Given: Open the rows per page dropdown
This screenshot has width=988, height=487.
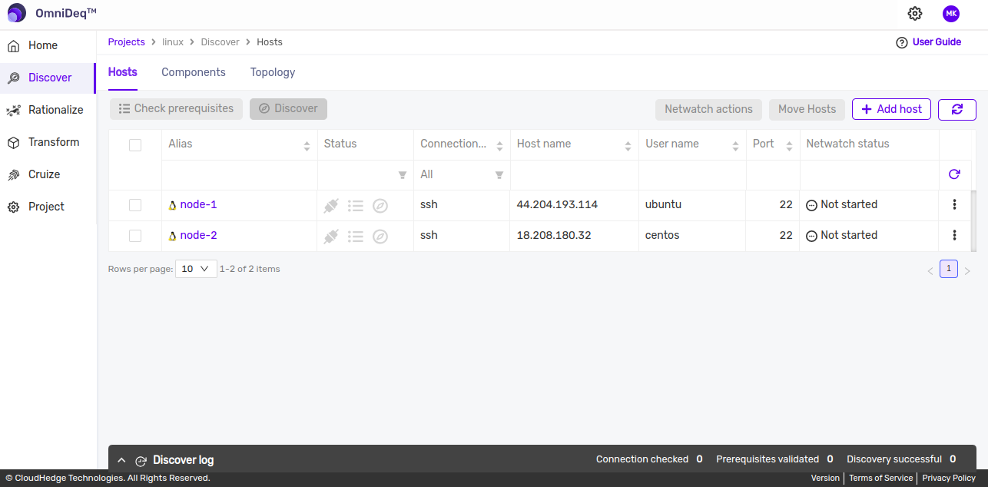Looking at the screenshot, I should point(196,269).
